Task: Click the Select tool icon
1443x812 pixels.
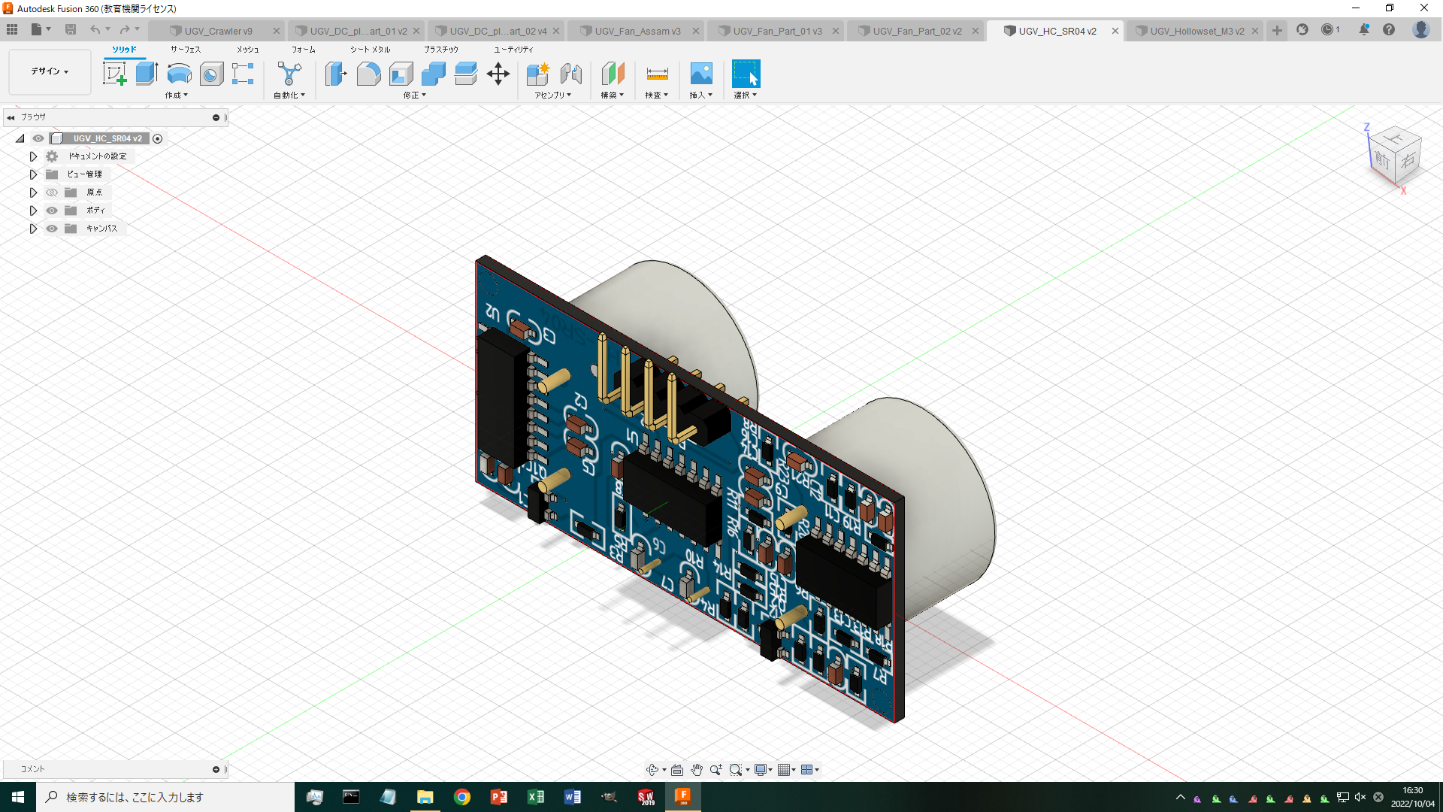Action: (x=746, y=74)
